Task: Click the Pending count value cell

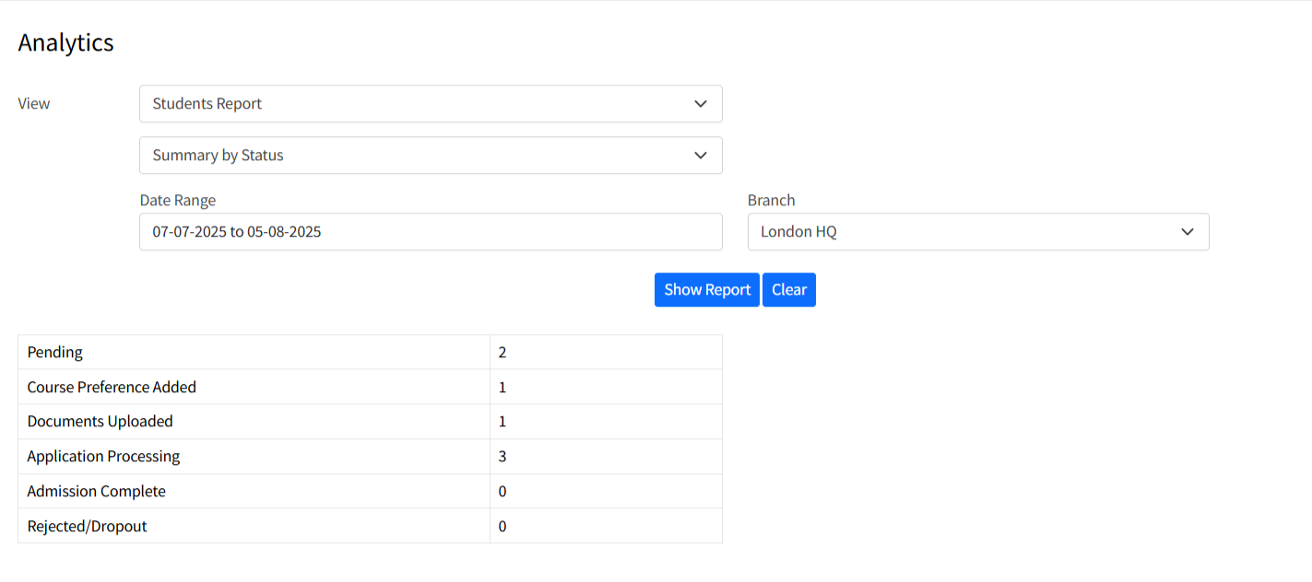Action: coord(605,353)
